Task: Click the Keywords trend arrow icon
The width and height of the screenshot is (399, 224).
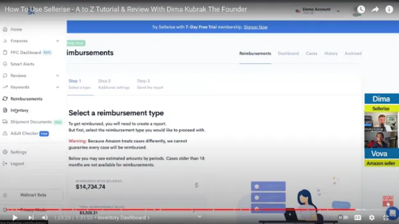Action: click(x=5, y=87)
